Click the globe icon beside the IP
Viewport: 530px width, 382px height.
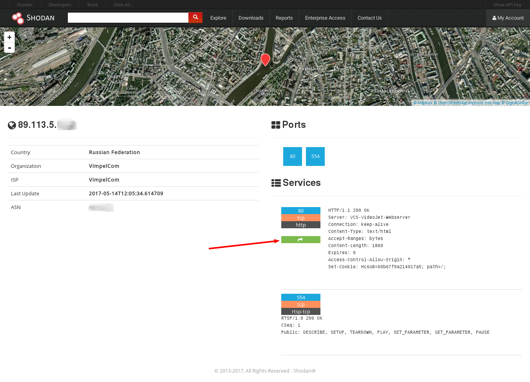pyautogui.click(x=12, y=125)
